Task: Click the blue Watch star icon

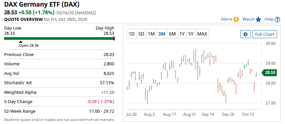Action: [258, 19]
